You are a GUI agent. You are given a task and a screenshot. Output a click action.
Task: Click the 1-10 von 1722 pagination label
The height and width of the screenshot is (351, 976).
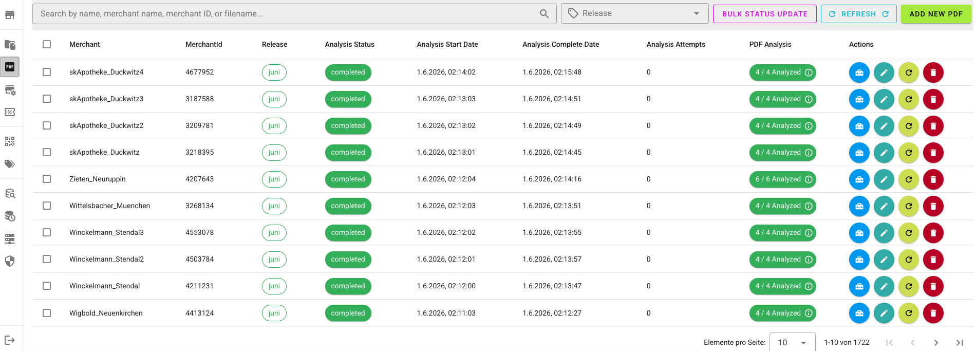click(847, 342)
